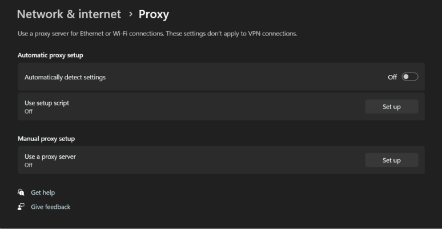The width and height of the screenshot is (442, 229).
Task: Click the Off label beside the toggle switch
Action: tap(392, 77)
